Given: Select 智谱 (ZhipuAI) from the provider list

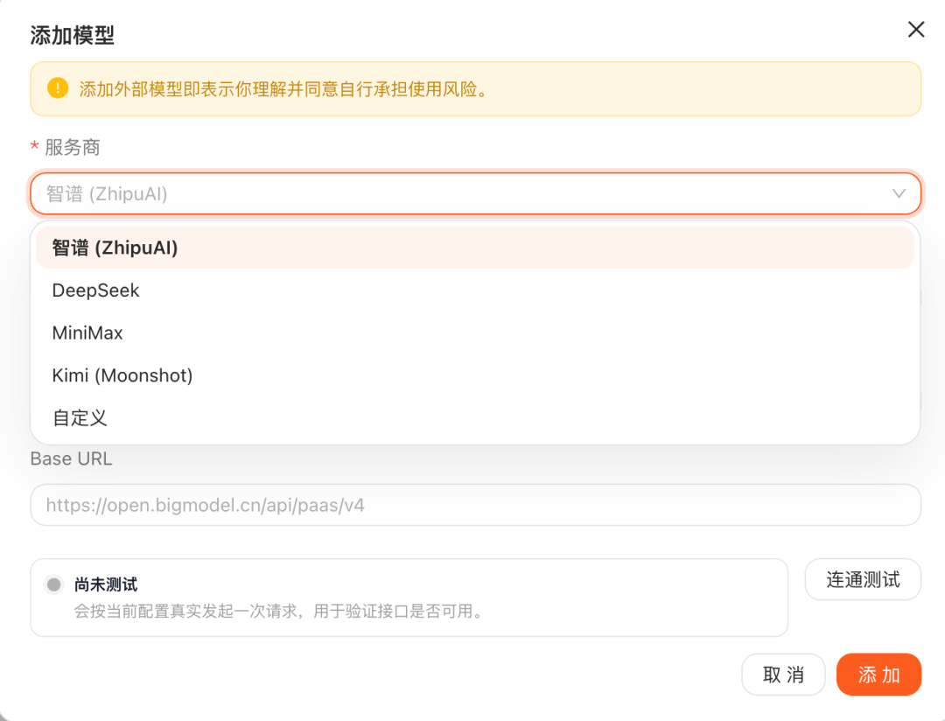Looking at the screenshot, I should coord(475,248).
